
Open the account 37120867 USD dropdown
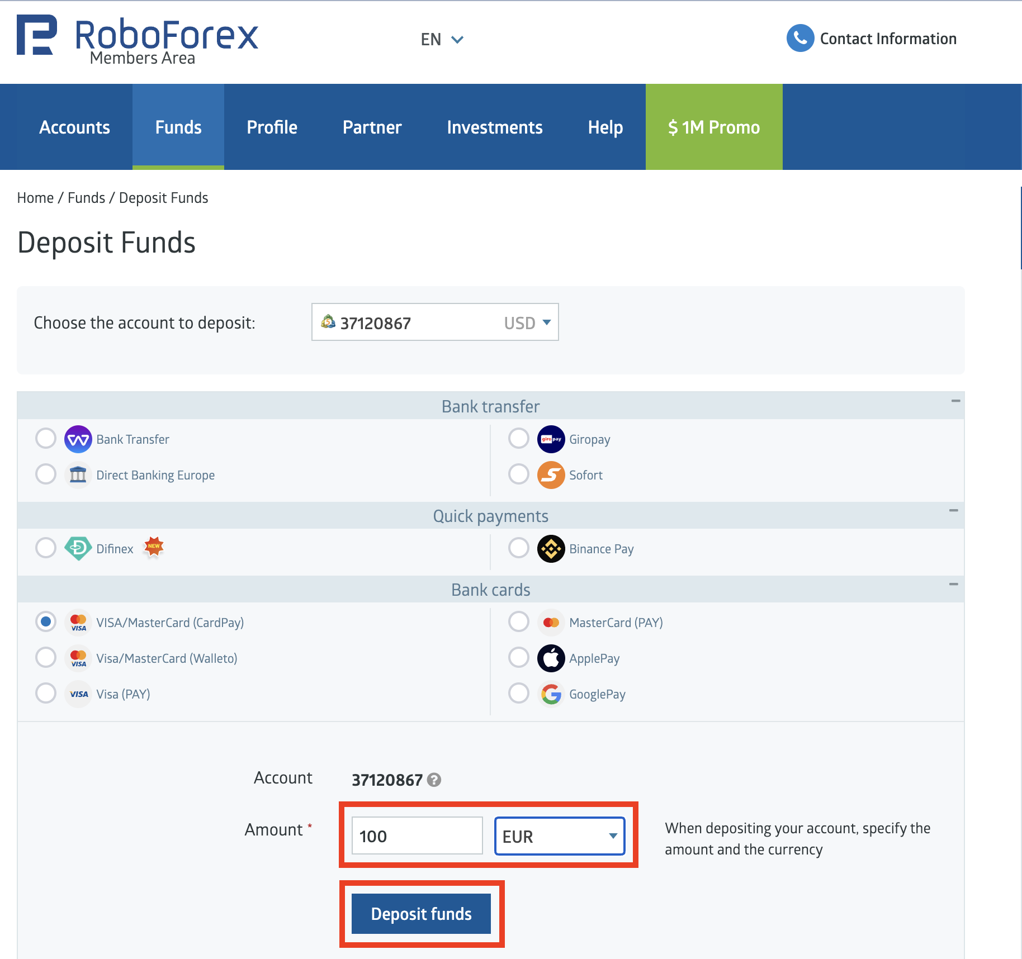click(x=434, y=322)
